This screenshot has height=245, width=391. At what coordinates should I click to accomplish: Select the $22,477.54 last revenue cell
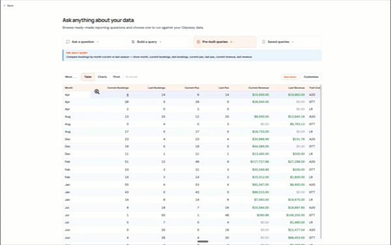[297, 230]
